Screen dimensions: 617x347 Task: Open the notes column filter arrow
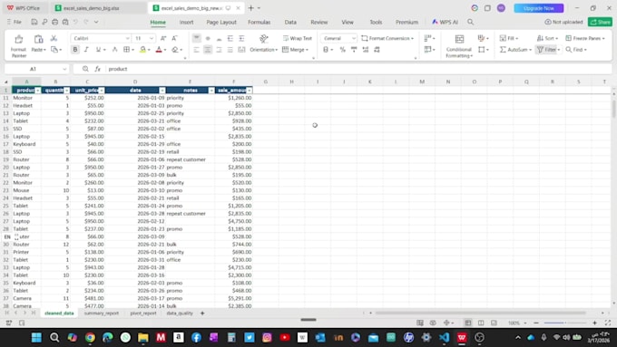click(x=211, y=91)
